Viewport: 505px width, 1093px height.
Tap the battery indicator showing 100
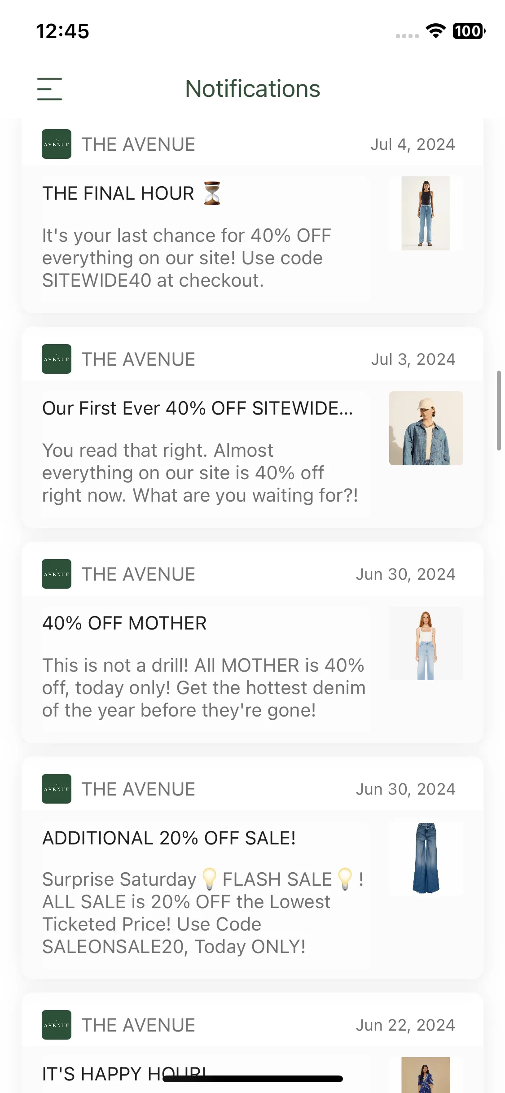(x=469, y=31)
